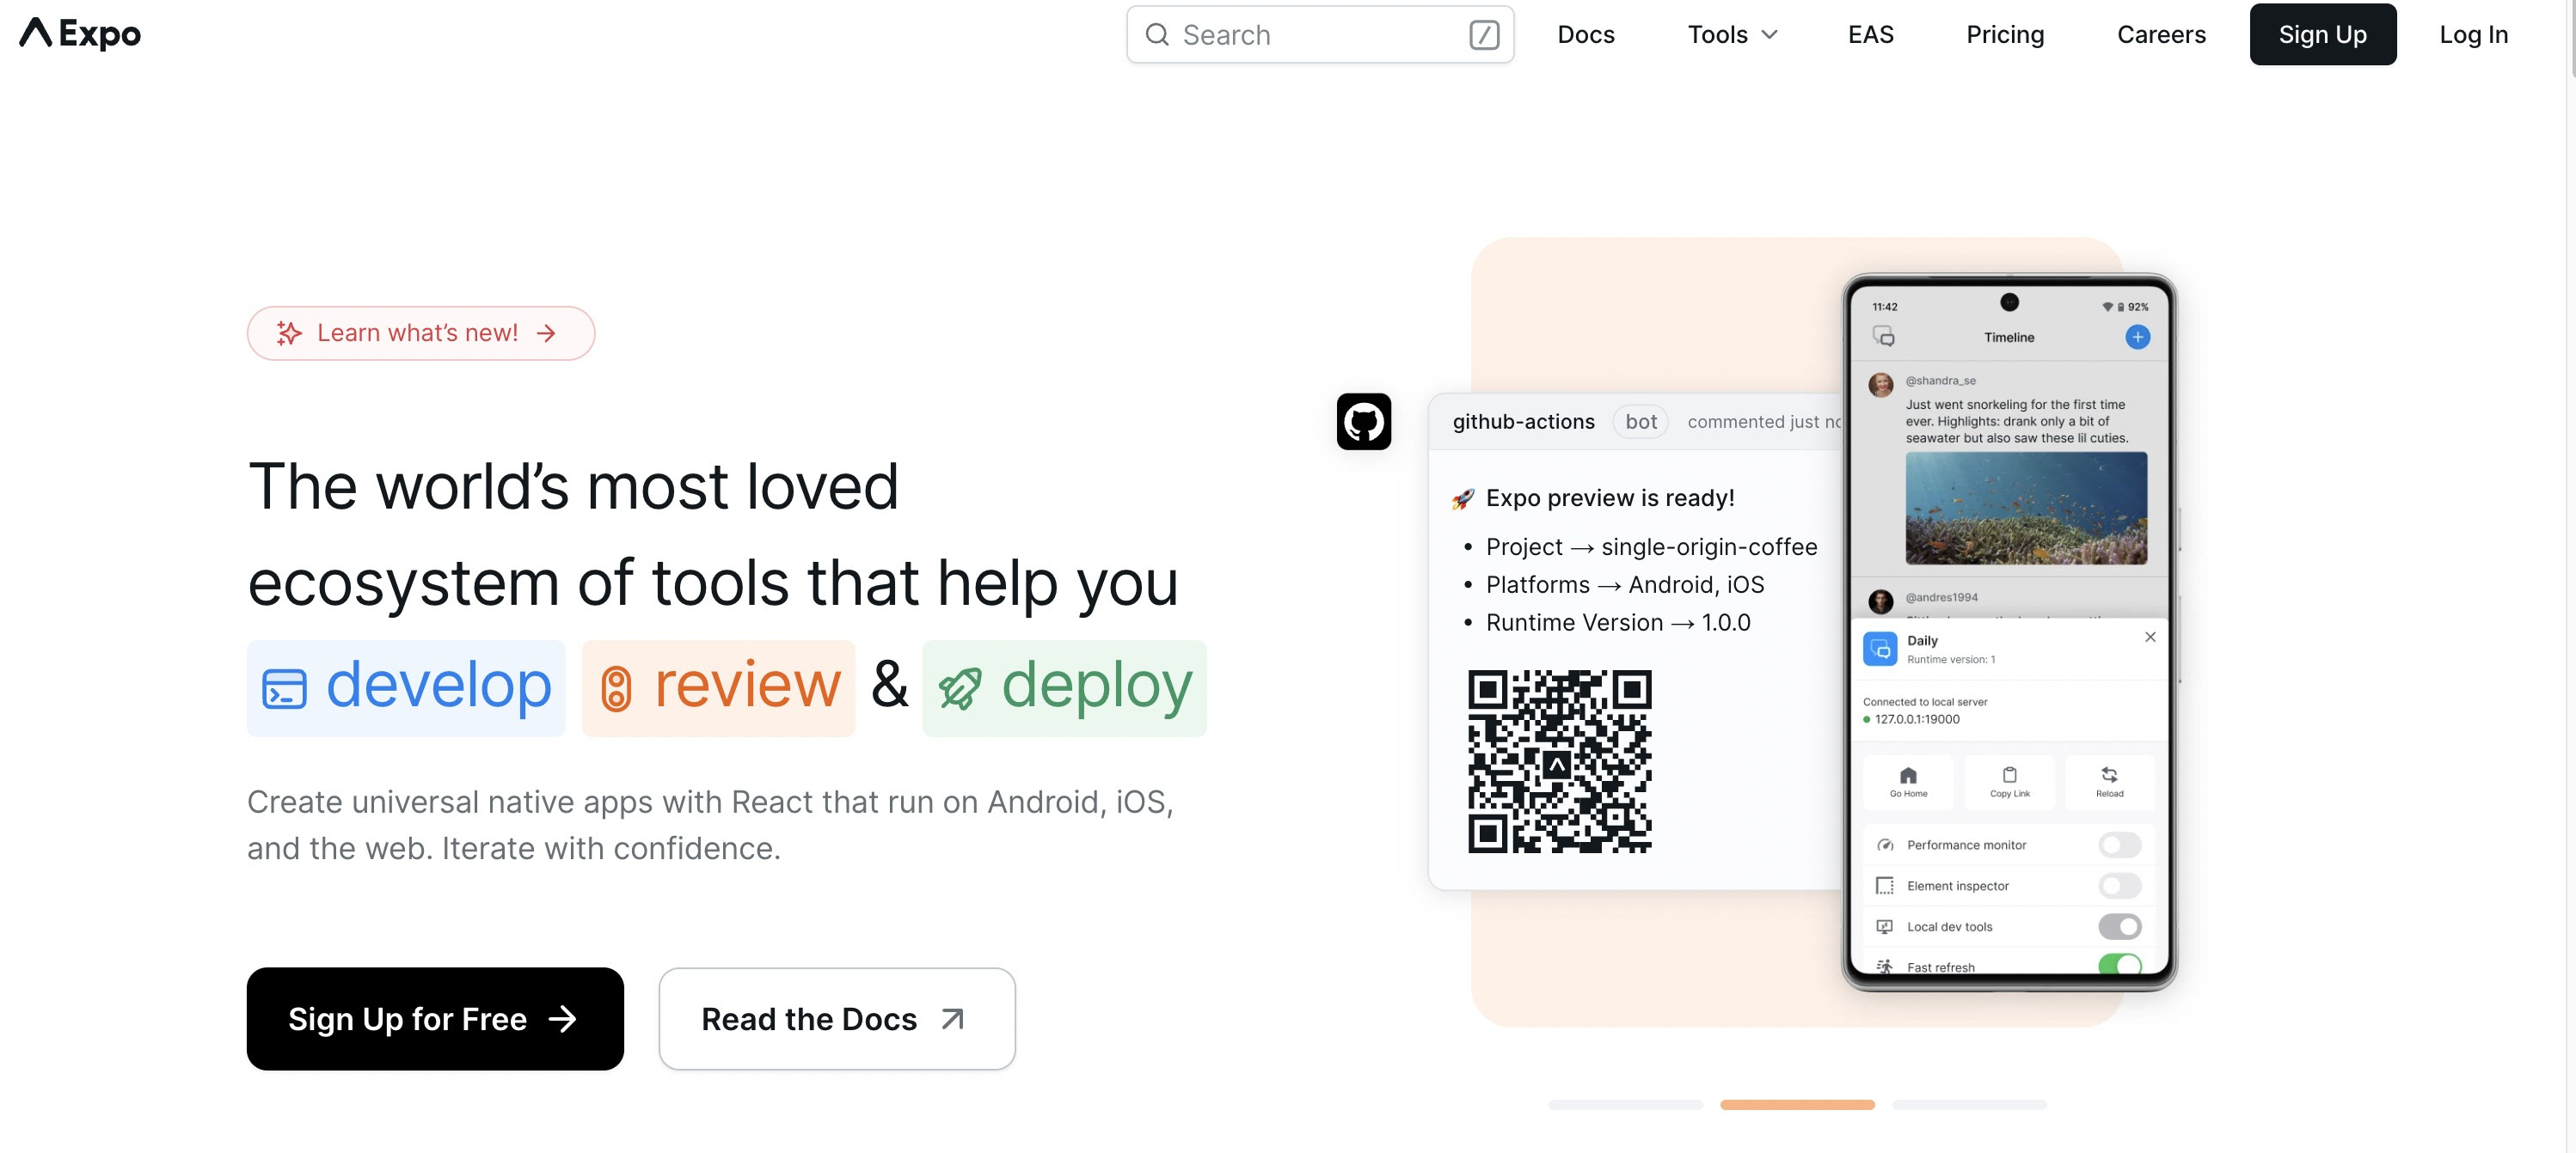This screenshot has width=2576, height=1153.
Task: Focus the Search input field
Action: (x=1319, y=35)
